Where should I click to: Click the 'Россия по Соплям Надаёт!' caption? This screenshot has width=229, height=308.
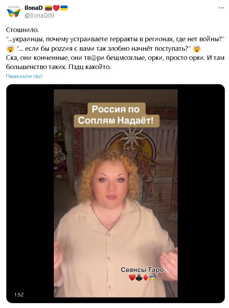[x=116, y=115]
